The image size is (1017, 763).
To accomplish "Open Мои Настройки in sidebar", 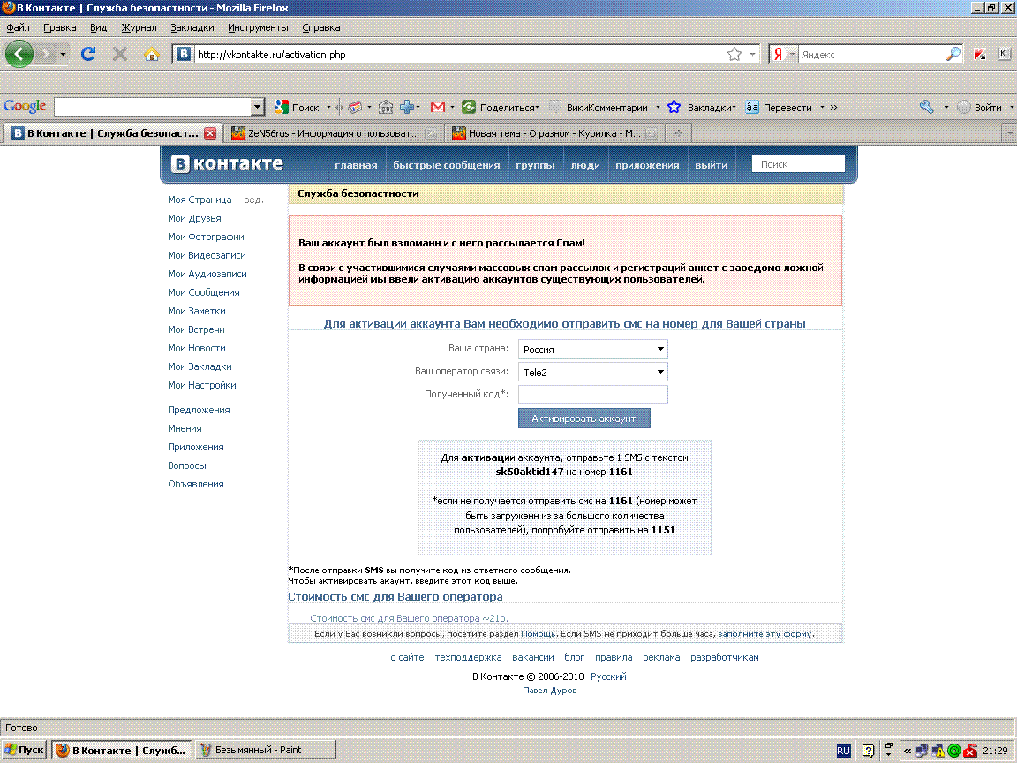I will pyautogui.click(x=201, y=385).
